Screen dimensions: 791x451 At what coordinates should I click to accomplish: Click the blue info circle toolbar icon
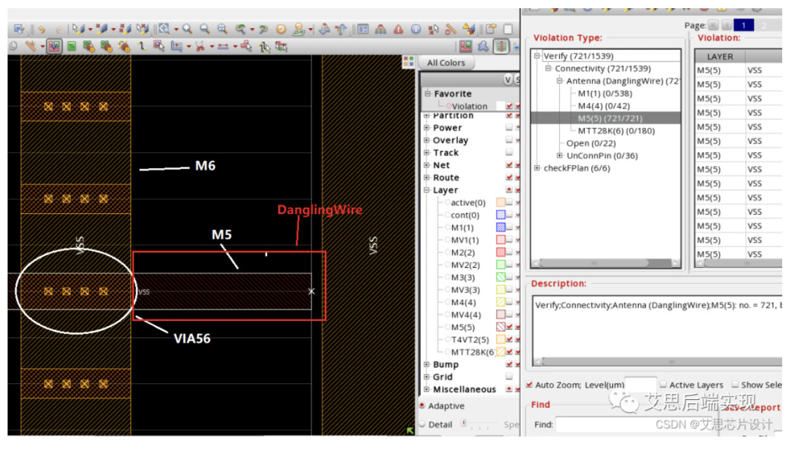[416, 29]
